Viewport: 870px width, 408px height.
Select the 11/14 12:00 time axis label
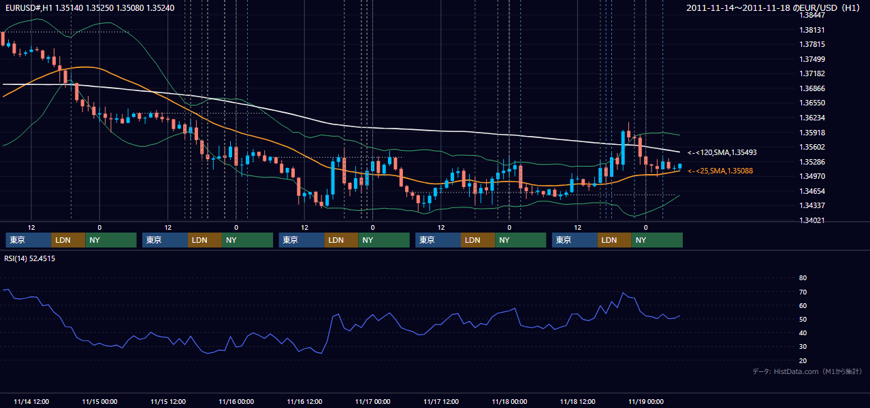pos(31,401)
